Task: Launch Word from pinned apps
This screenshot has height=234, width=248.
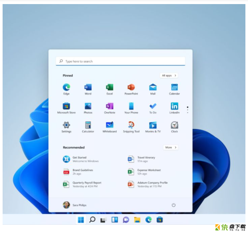Action: (x=88, y=89)
